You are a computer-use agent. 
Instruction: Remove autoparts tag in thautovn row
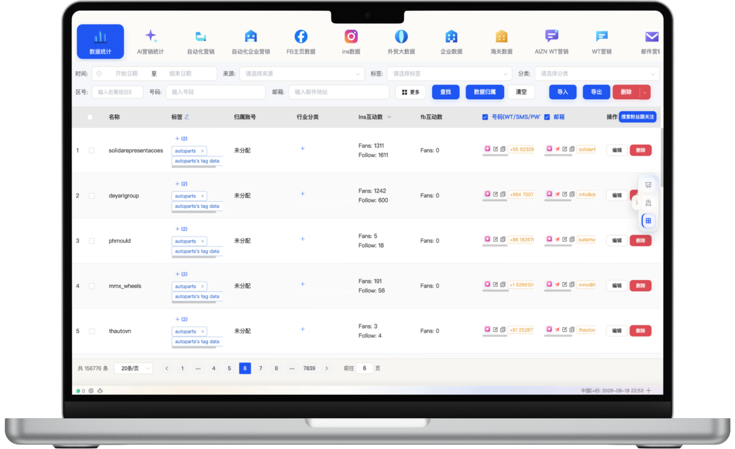203,332
